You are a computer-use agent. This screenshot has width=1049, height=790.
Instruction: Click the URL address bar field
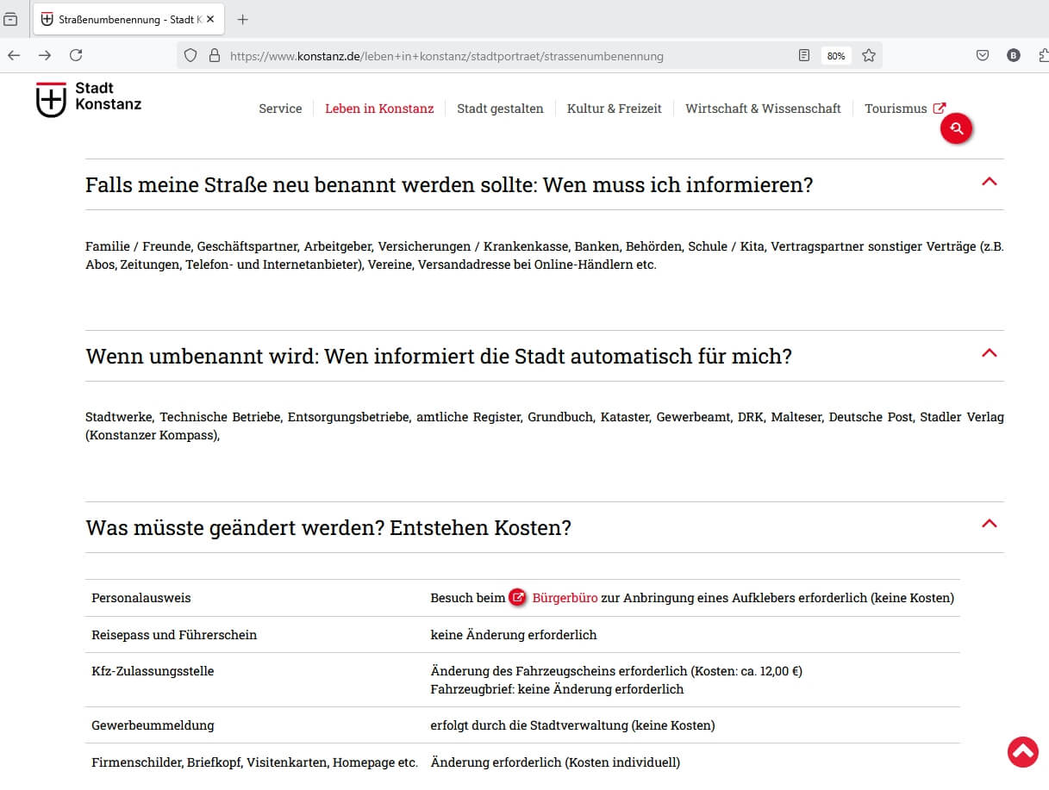(509, 56)
